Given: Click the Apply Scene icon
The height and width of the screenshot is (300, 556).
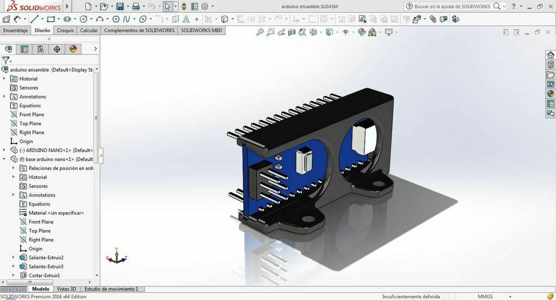Looking at the screenshot, I should point(372,32).
